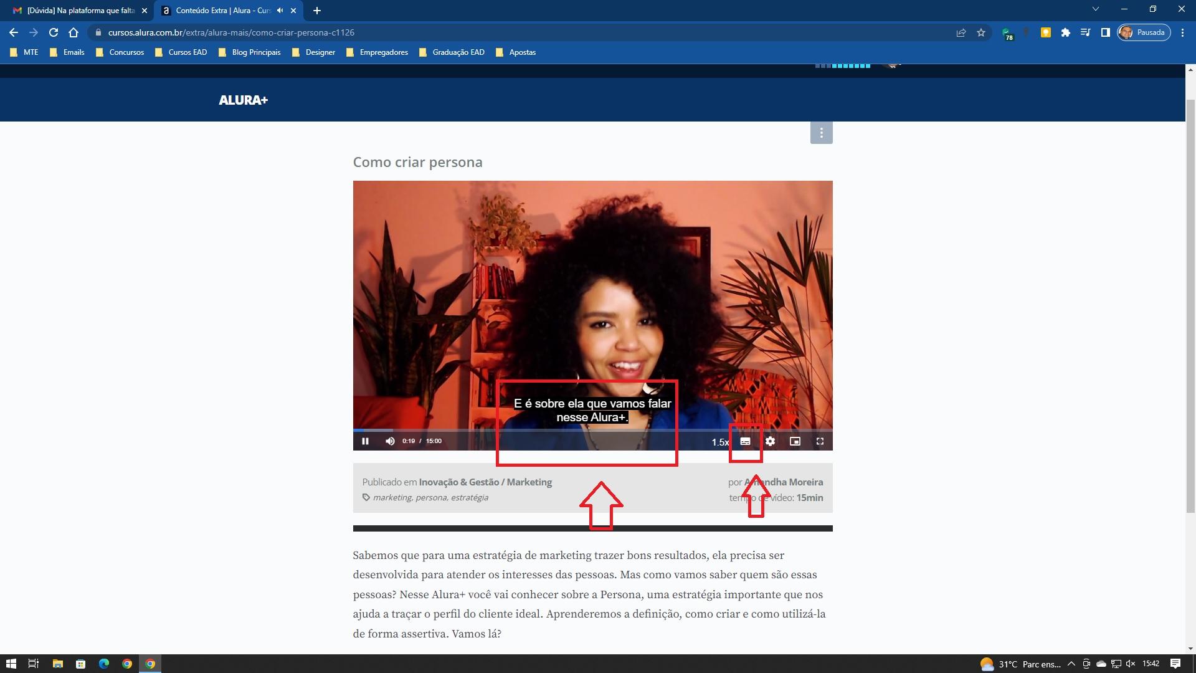The image size is (1196, 673).
Task: Open Apostas bookmarks folder
Action: [516, 52]
